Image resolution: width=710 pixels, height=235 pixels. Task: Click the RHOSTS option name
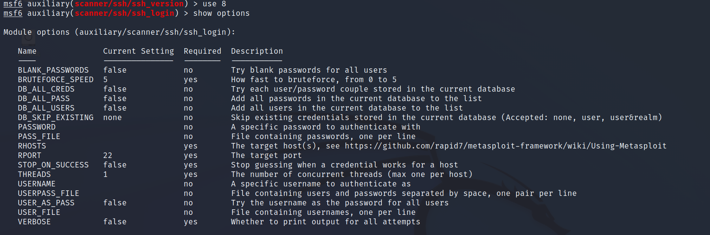coord(32,146)
